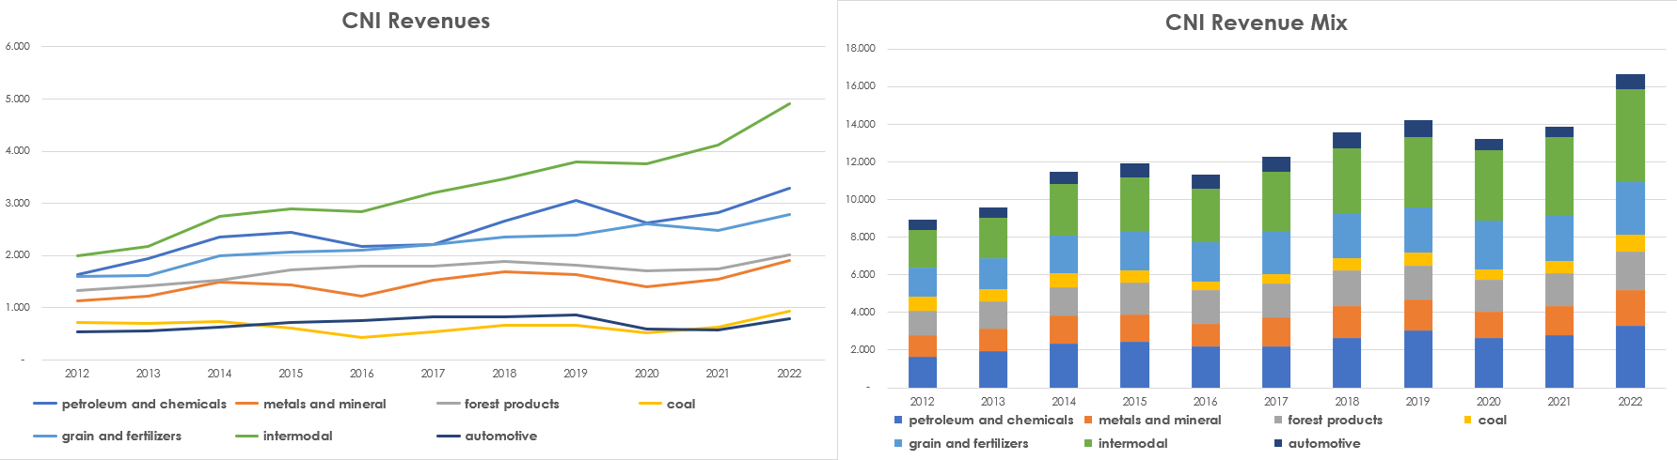
Task: Click automotive legend entry in CNI Revenues chart
Action: [487, 436]
